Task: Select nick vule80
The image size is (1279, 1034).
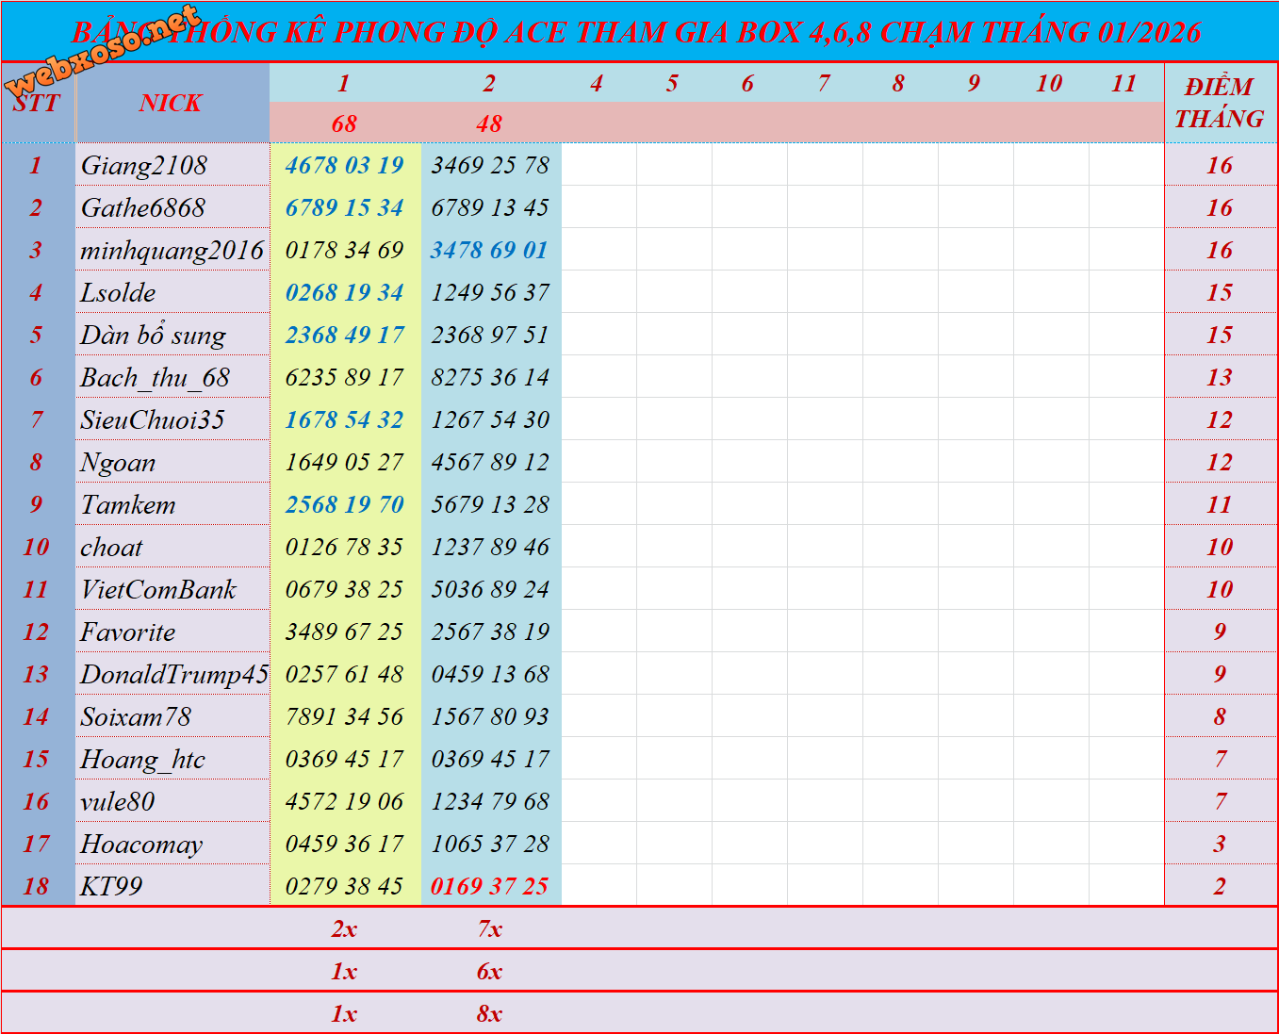Action: pos(118,801)
